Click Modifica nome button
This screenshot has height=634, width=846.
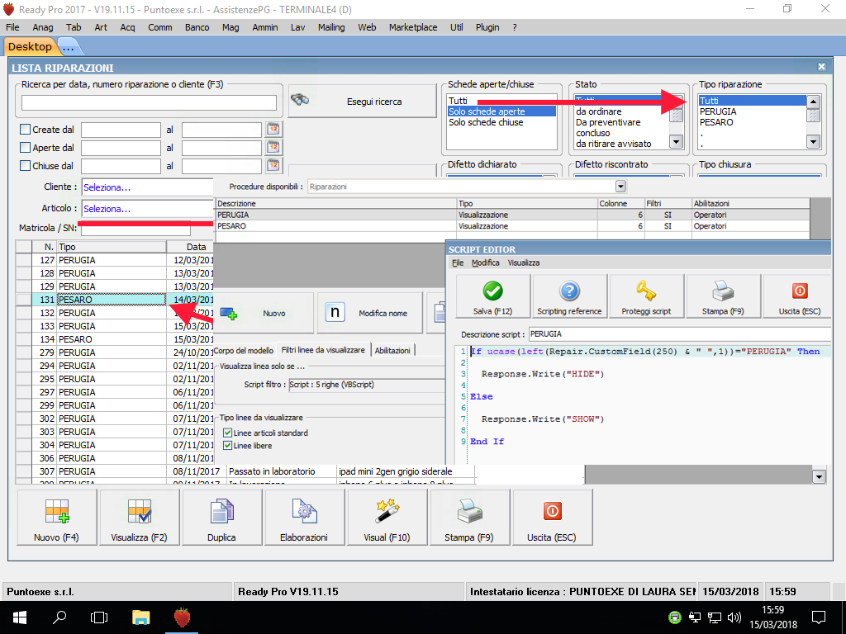tap(369, 313)
